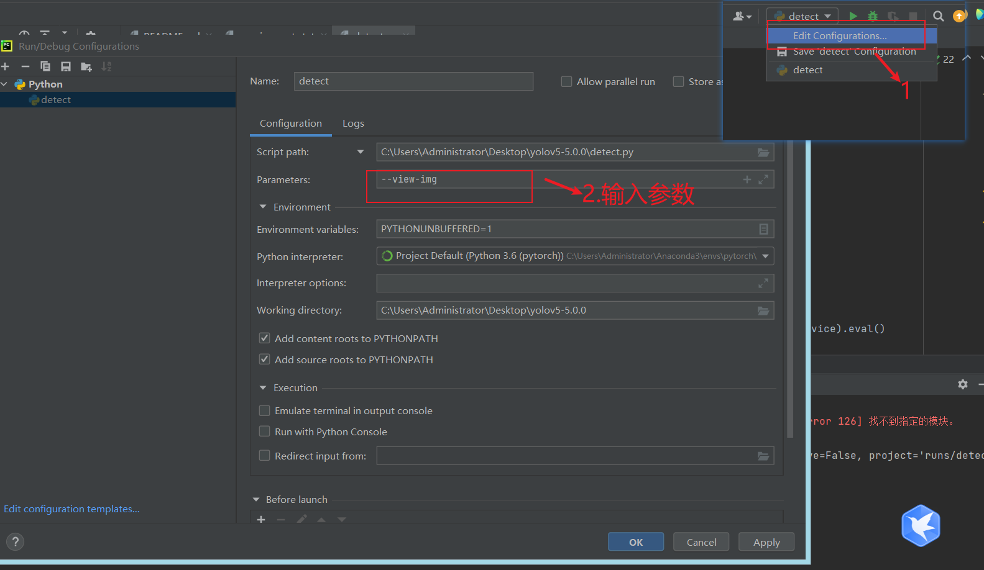Uncheck Add source roots to PYTHONPATH

[264, 360]
